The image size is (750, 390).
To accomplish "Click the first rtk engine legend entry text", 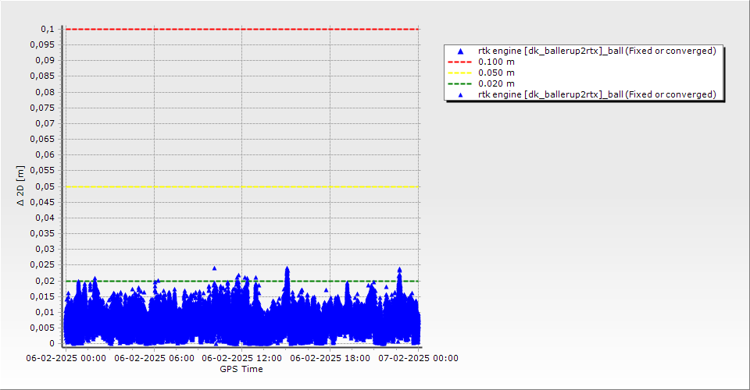I will pos(597,51).
